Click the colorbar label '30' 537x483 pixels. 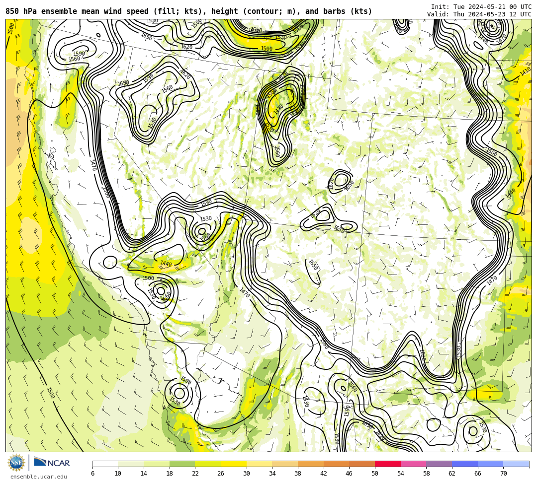246,474
